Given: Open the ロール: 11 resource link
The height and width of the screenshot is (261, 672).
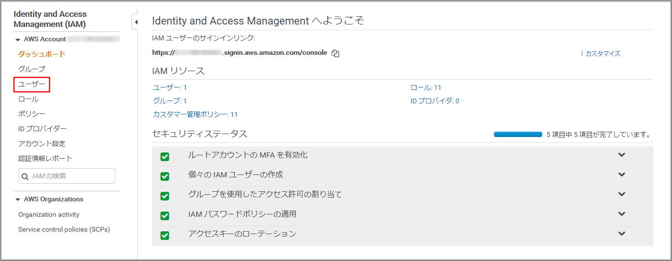Looking at the screenshot, I should 426,87.
